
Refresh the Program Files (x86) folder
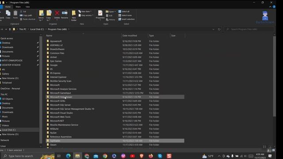pyautogui.click(x=219, y=29)
